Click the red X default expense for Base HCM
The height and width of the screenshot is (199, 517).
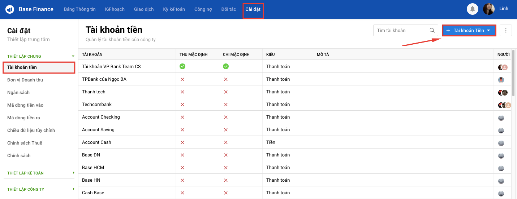pyautogui.click(x=226, y=168)
